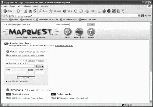Viewport: 153px width, 107px height.
Task: Open the Windows Media links bar shortcut
Action: point(27,19)
